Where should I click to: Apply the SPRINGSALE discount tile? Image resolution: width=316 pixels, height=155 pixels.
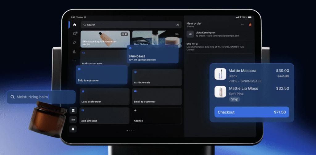(153, 54)
